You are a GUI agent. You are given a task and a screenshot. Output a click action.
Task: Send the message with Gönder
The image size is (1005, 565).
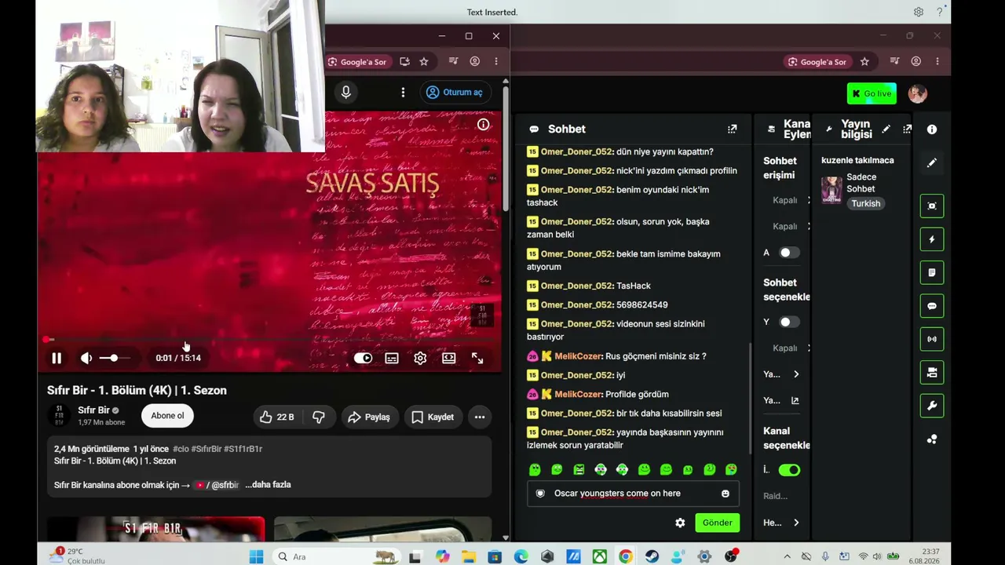click(x=717, y=523)
